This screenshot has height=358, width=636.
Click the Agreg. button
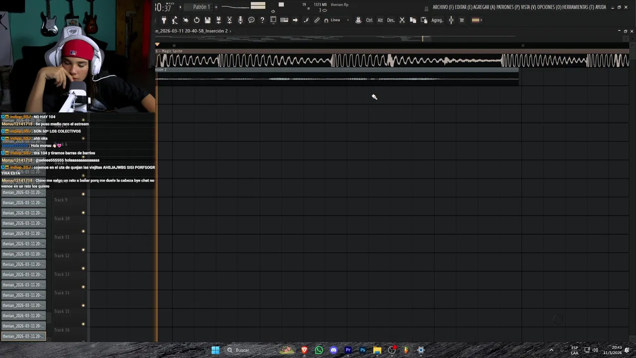click(x=437, y=20)
